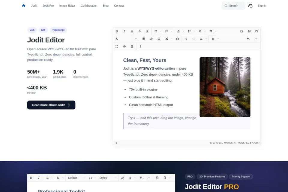Toggle strikethrough formatting in the editor toolbar
Viewport: 288px width, 192px height.
click(x=139, y=31)
